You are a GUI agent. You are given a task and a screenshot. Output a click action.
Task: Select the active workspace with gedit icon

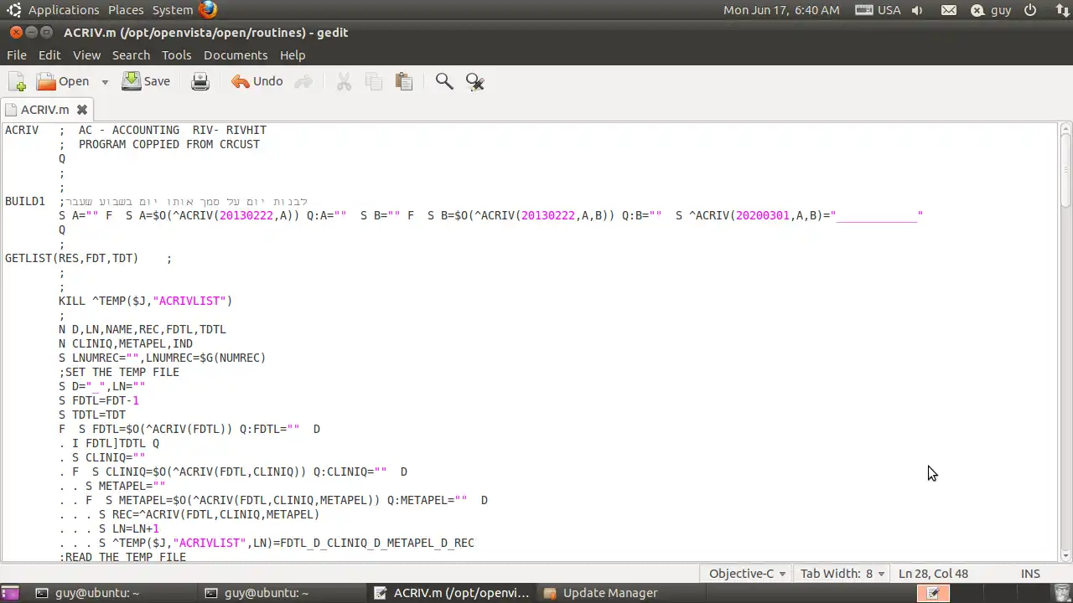point(932,593)
